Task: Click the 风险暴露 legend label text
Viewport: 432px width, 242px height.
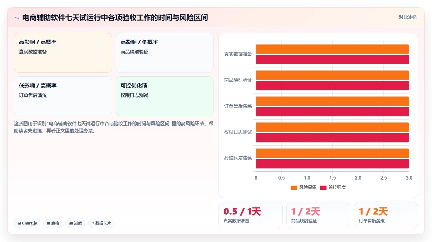Action: point(308,187)
